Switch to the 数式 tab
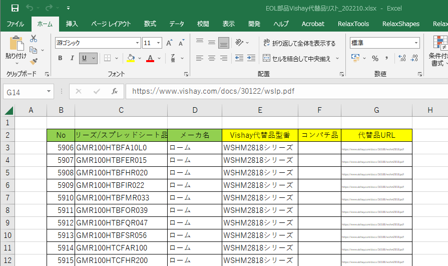Viewport: 448px width, 266px height. click(x=150, y=24)
